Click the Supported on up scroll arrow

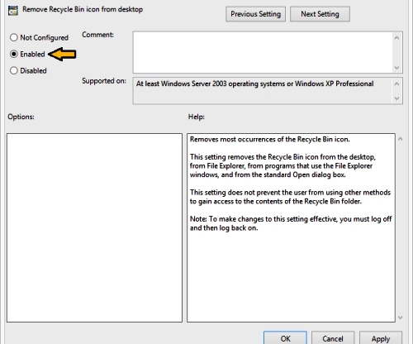396,84
